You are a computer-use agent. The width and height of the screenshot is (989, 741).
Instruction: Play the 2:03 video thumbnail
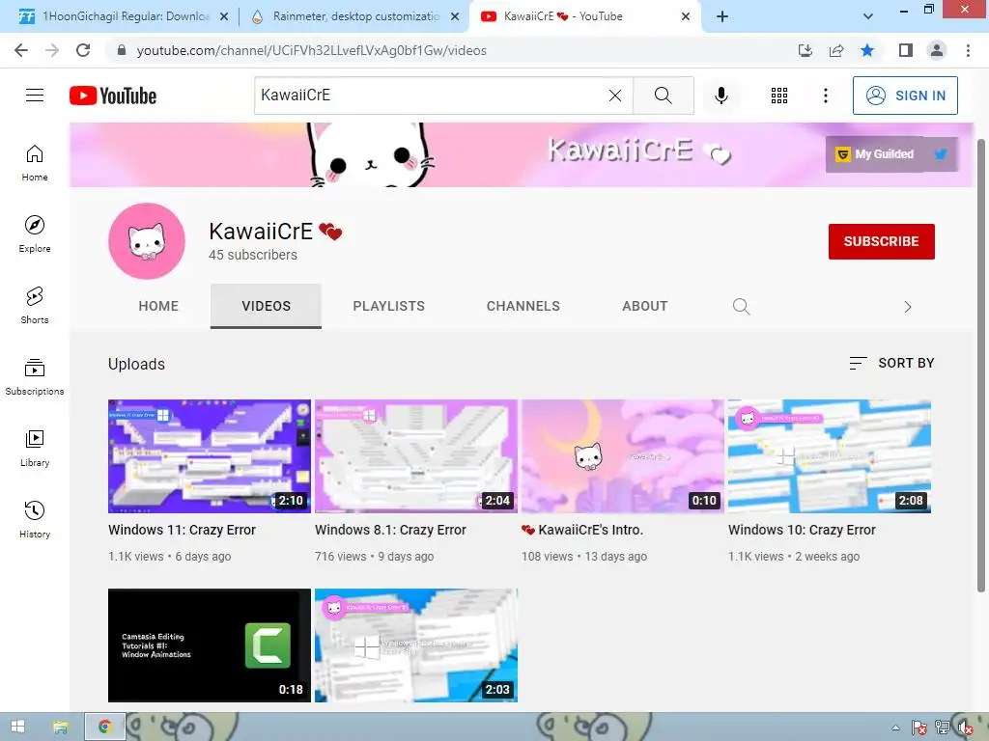[x=416, y=645]
